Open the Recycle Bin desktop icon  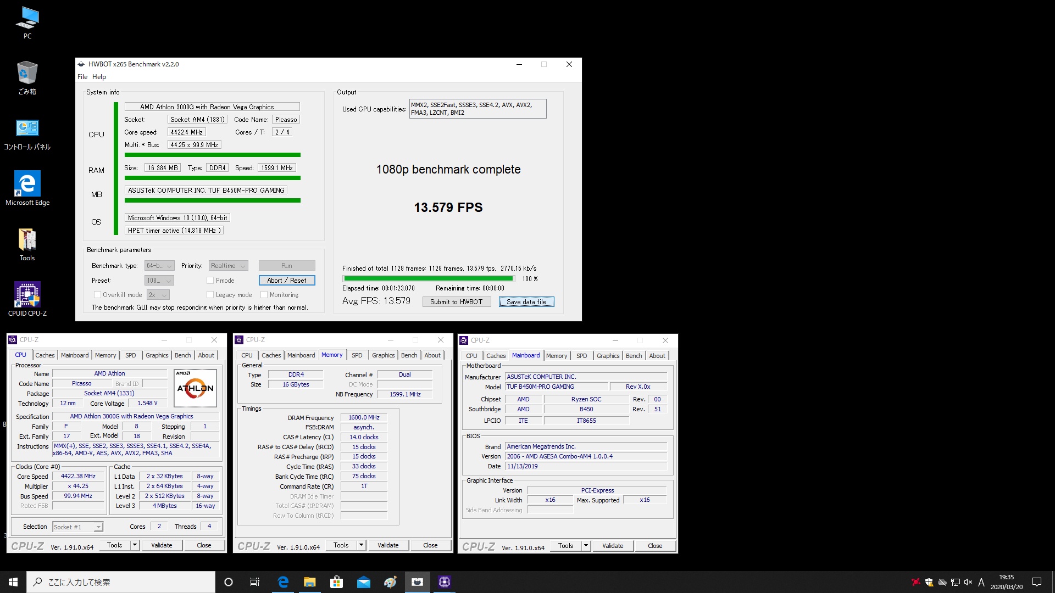27,78
